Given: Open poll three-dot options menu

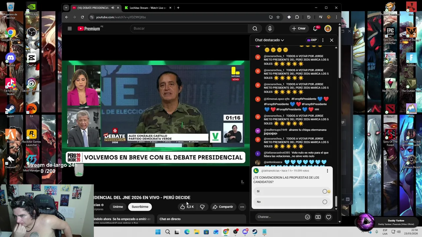Looking at the screenshot, I should point(327,171).
